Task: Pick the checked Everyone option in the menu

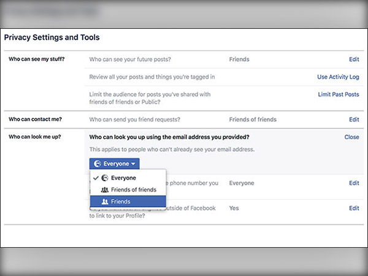Action: [x=123, y=178]
